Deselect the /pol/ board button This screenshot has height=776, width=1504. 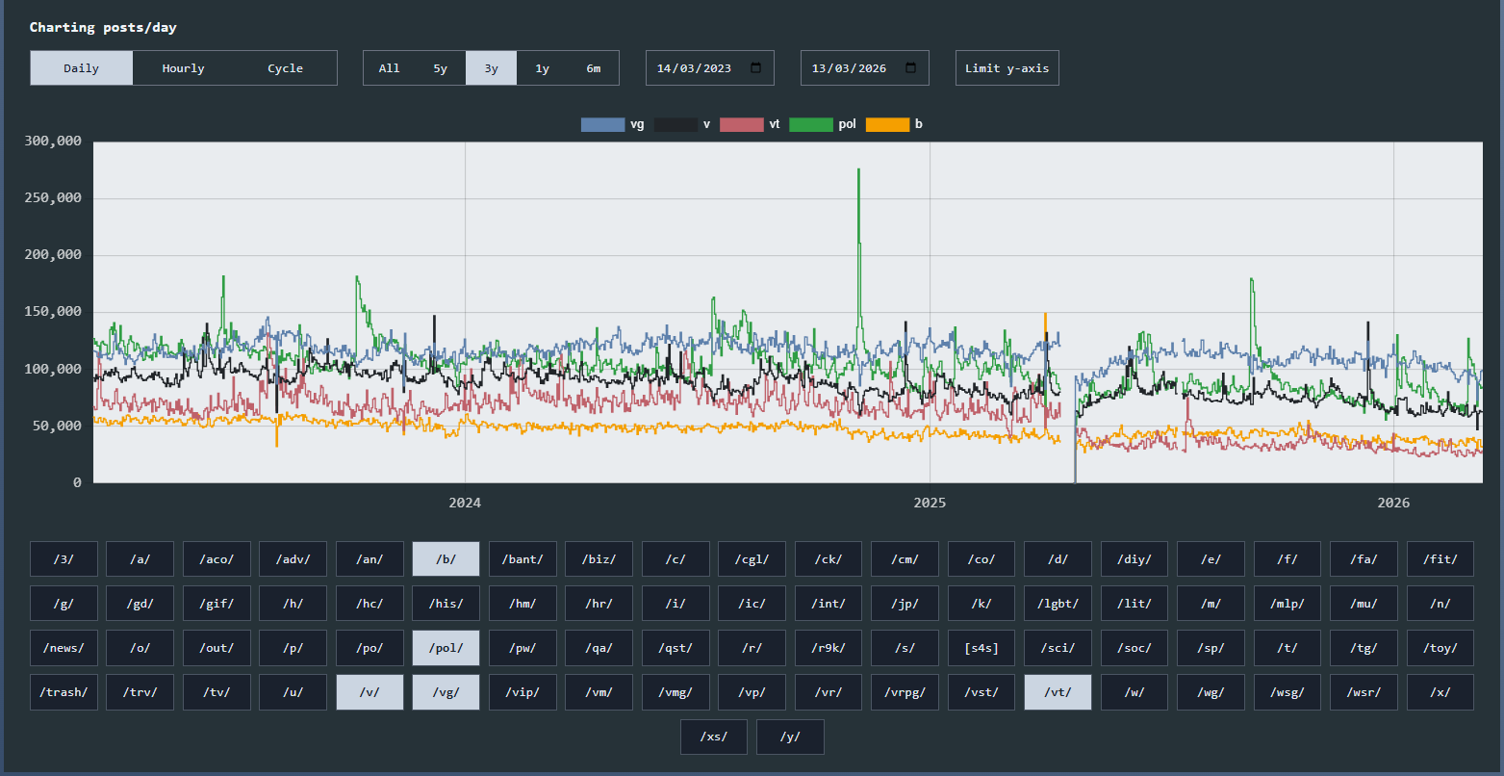(x=446, y=648)
